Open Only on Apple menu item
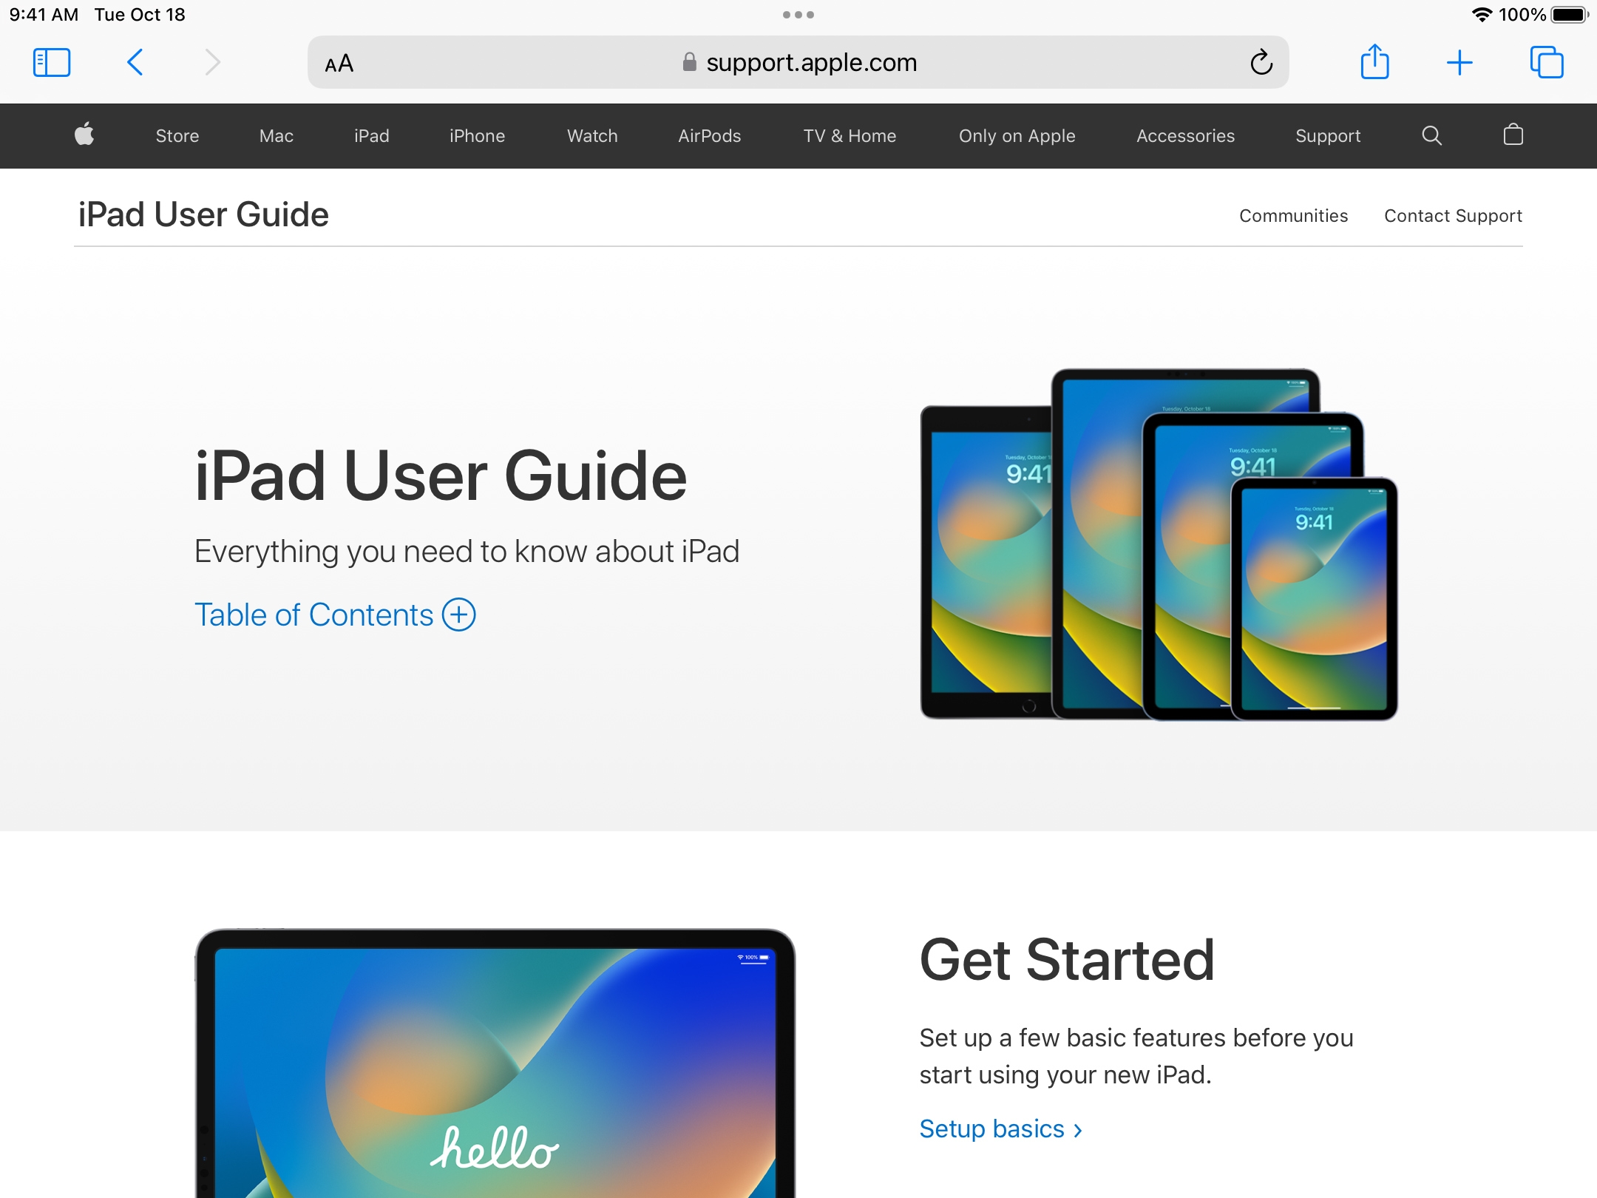The width and height of the screenshot is (1597, 1198). (1017, 136)
